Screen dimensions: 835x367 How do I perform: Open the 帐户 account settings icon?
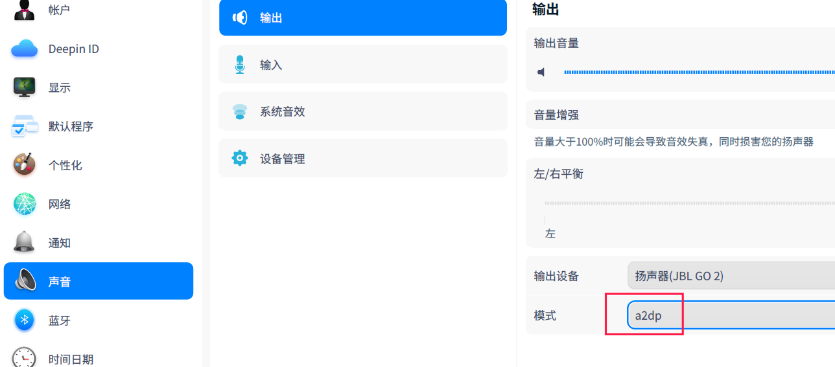[25, 10]
